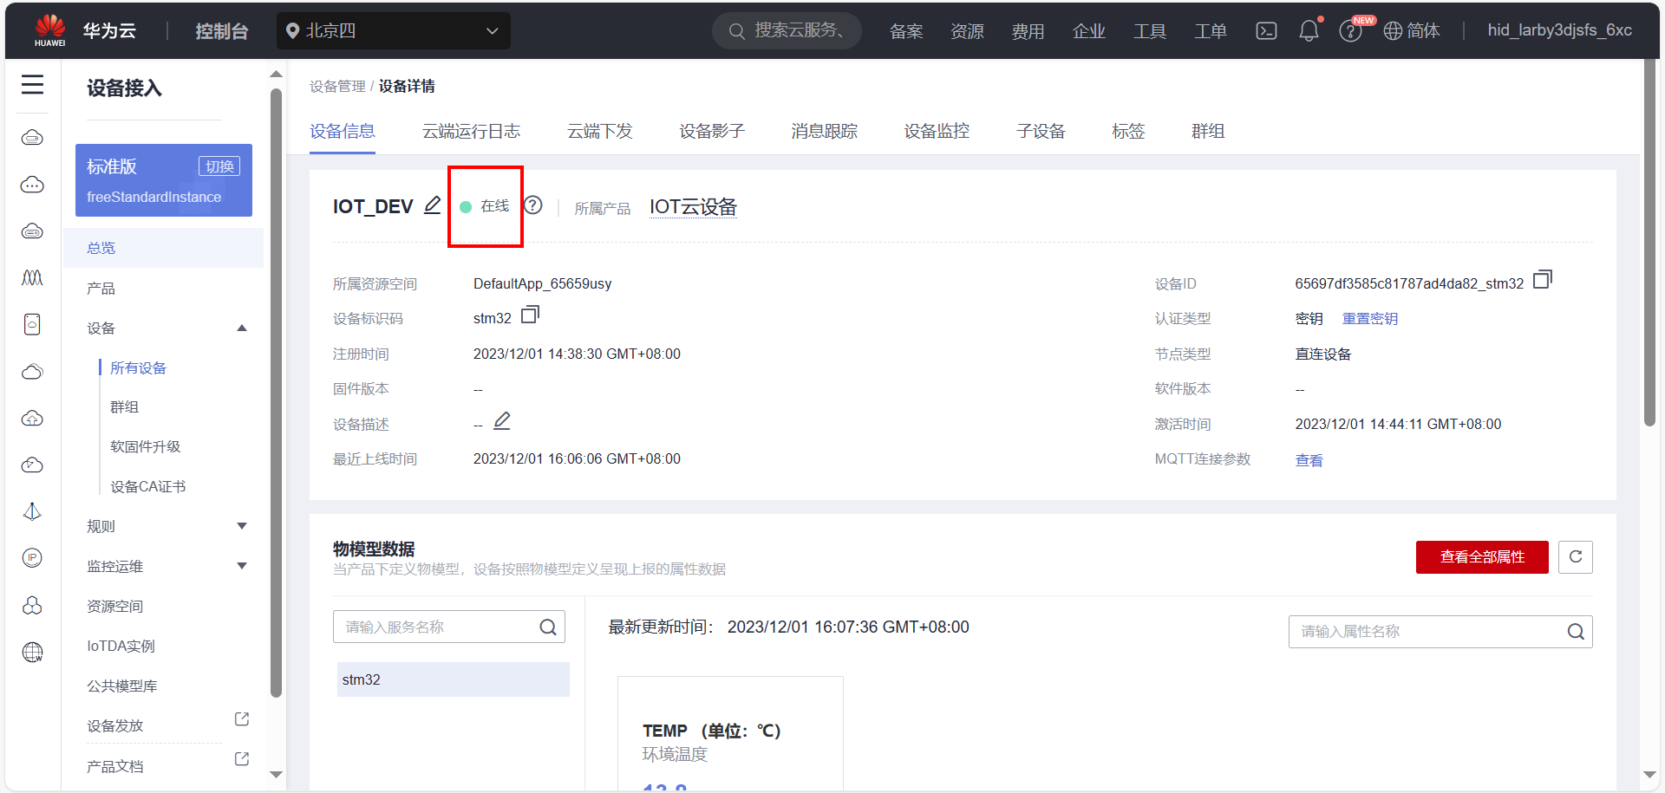Select 设备CA证书 in sidebar

(x=147, y=486)
